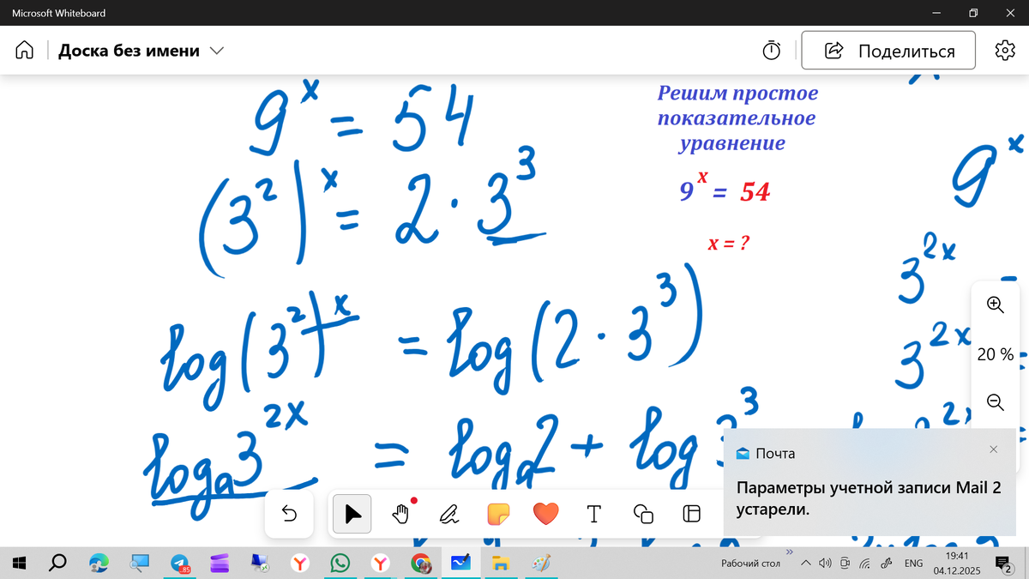Click the Поделиться share button

point(888,51)
